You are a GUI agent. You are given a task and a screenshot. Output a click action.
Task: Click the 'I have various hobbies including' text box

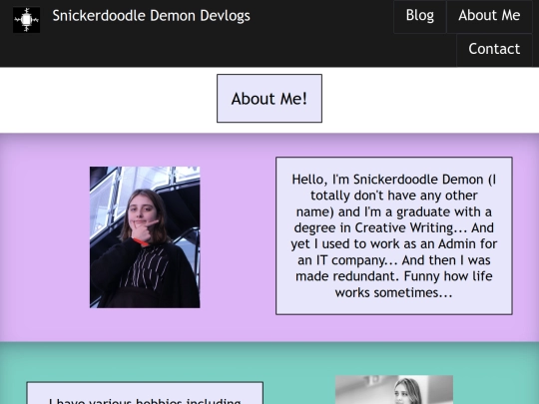tap(145, 393)
